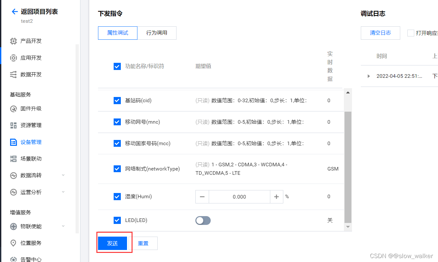
Task: Turn on the LED toggle switch
Action: [203, 221]
